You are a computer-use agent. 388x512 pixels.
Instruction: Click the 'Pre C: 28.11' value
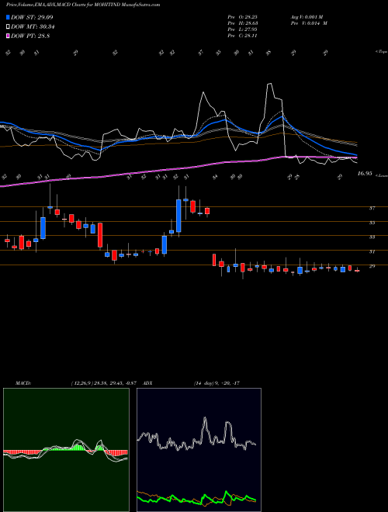click(243, 36)
